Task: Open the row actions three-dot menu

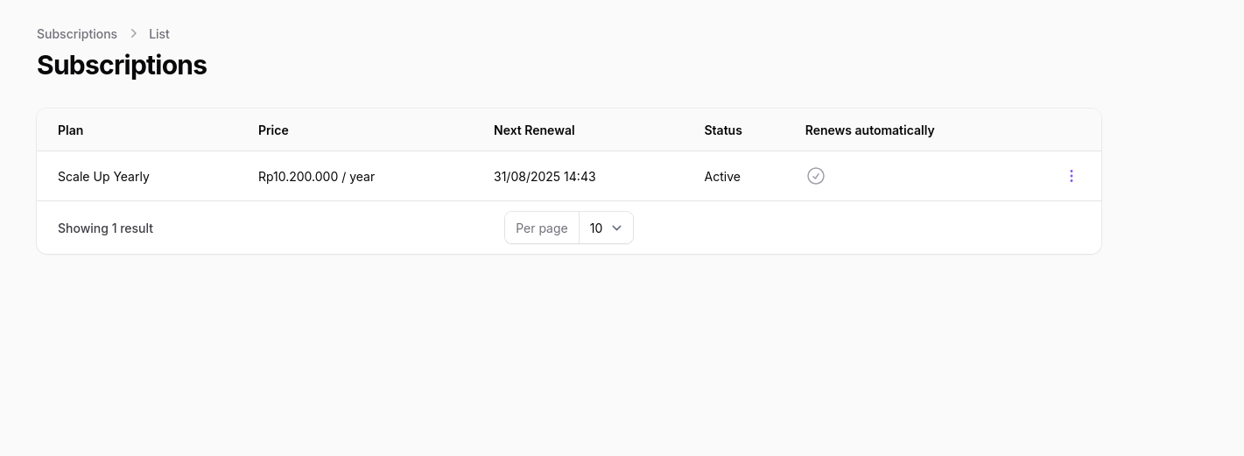Action: coord(1071,176)
